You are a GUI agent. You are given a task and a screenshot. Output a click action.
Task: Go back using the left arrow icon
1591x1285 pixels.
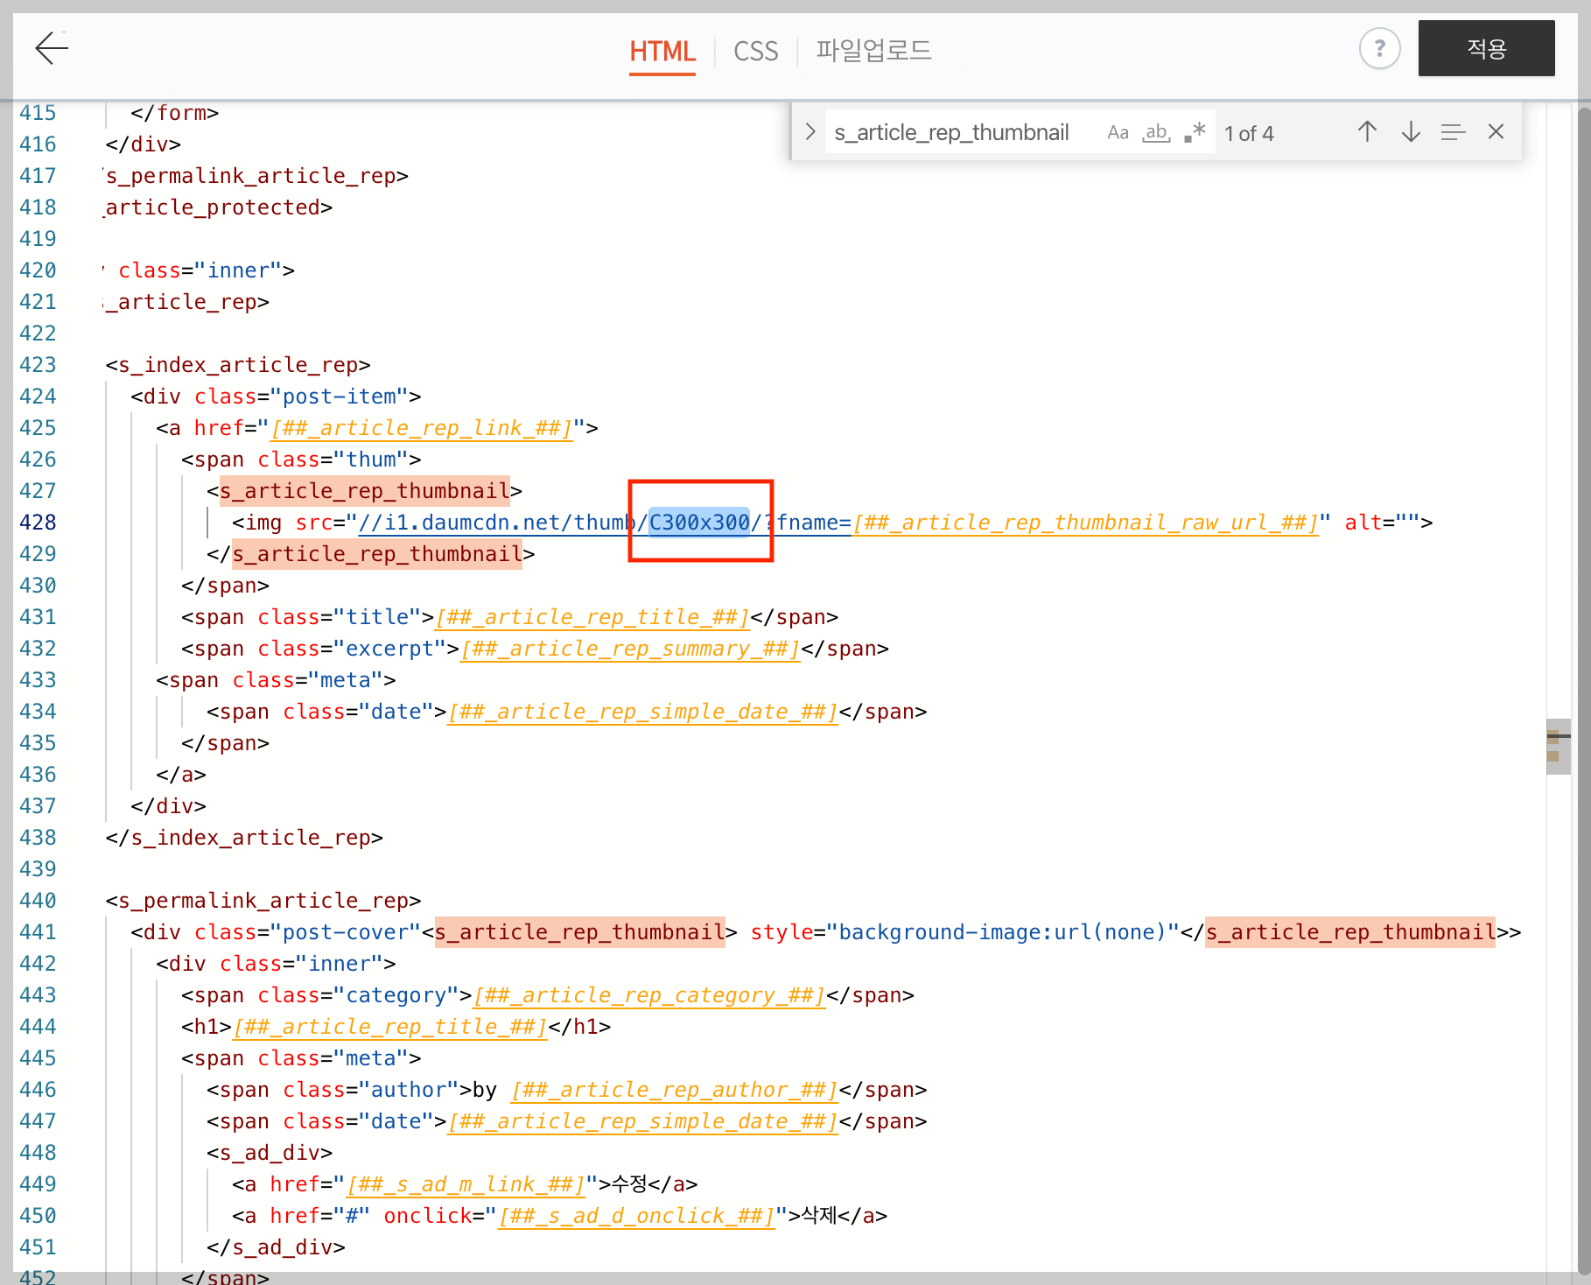tap(52, 48)
